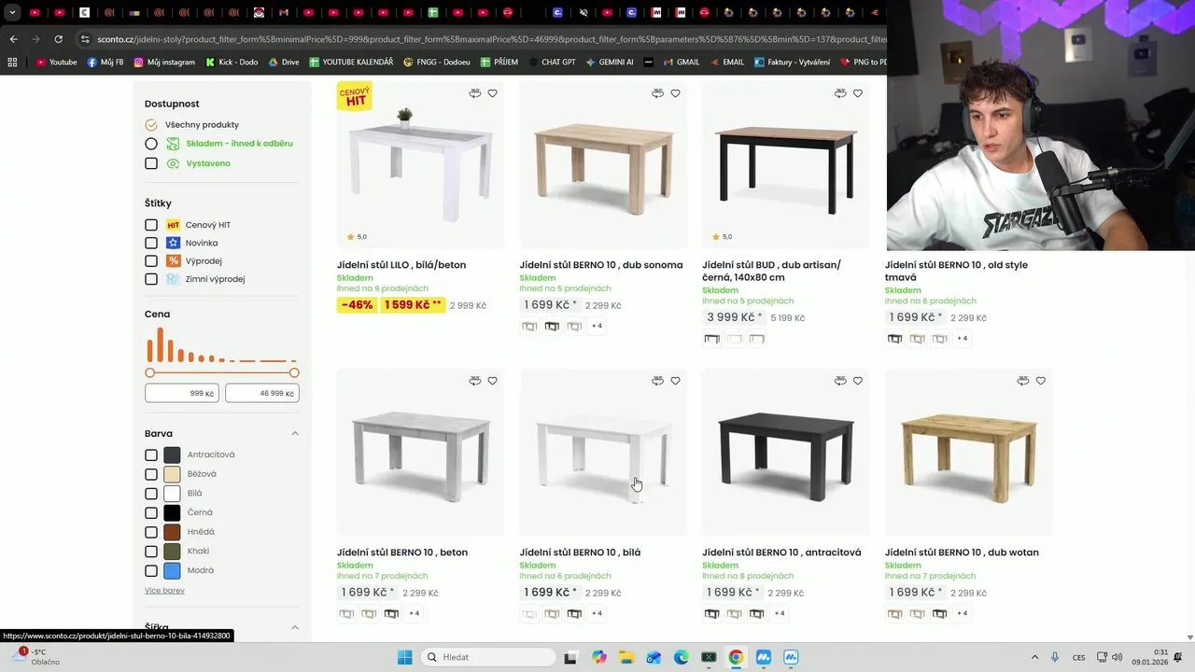Open Copilot from the taskbar

click(x=598, y=657)
